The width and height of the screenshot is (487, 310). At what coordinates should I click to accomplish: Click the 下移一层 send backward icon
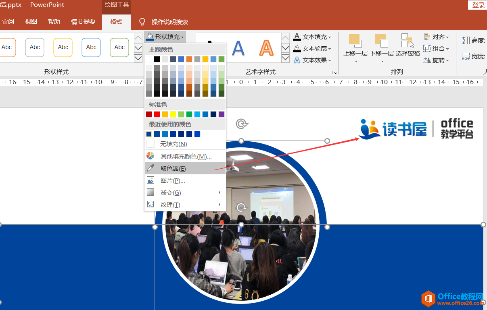coord(381,41)
